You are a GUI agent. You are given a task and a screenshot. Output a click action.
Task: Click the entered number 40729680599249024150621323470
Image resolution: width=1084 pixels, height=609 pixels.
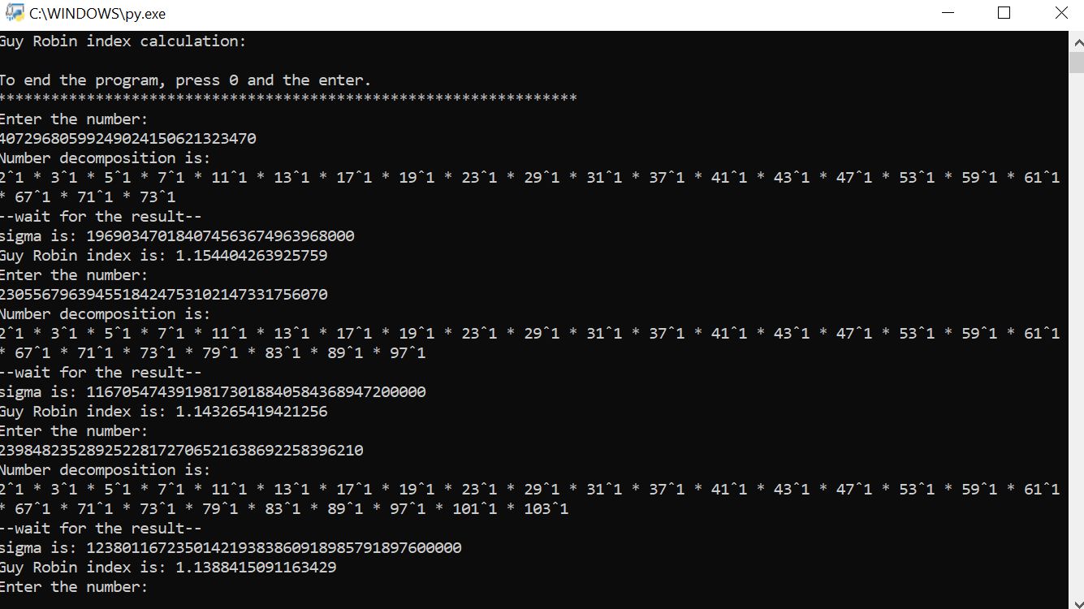pos(128,139)
